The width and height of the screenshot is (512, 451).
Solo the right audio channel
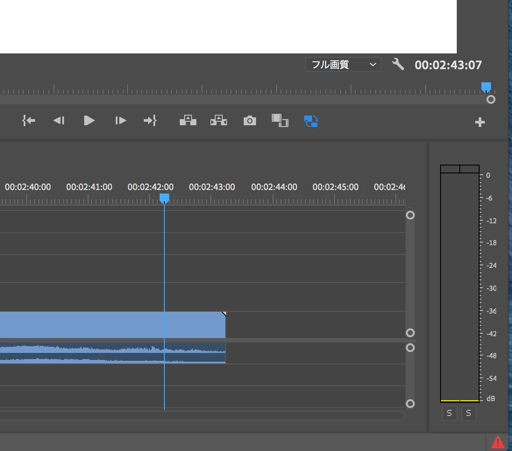469,413
